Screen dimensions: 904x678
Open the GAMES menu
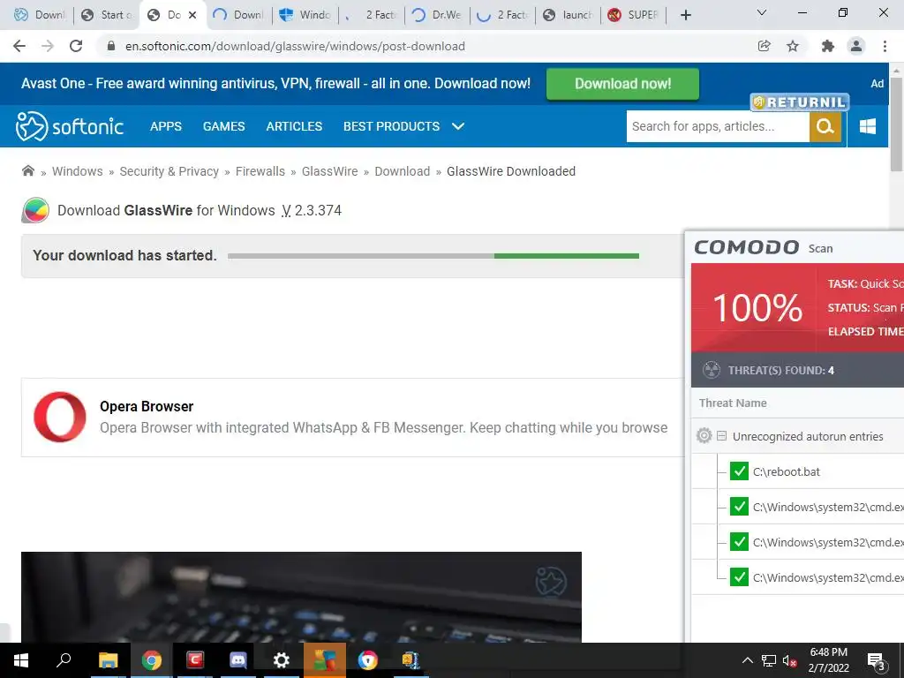(x=223, y=126)
